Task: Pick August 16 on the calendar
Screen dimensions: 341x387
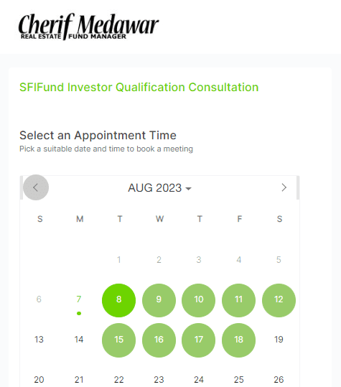Action: pyautogui.click(x=159, y=340)
